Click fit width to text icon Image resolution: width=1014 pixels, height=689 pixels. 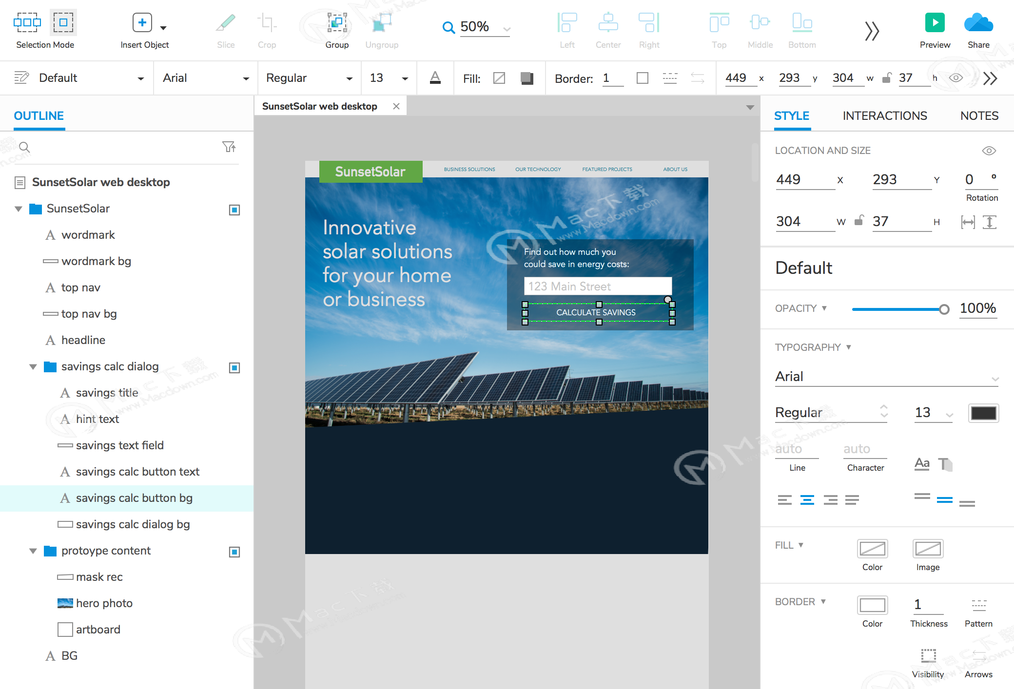coord(968,222)
